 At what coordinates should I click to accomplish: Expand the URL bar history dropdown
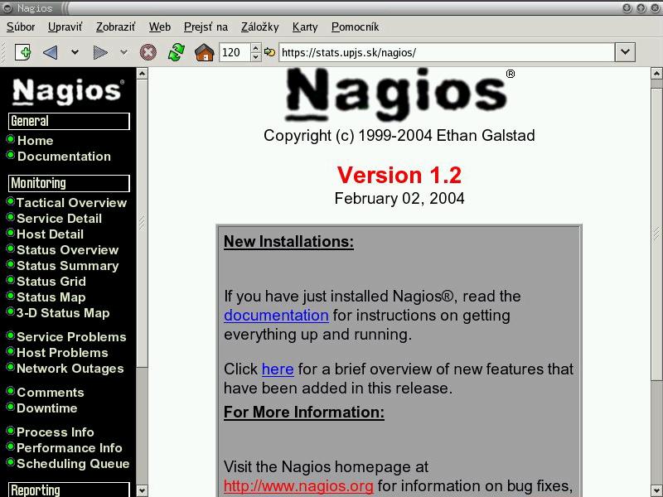(625, 52)
